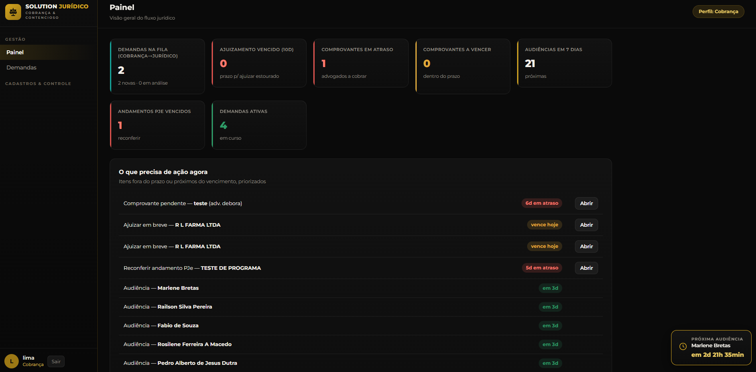The width and height of the screenshot is (756, 372).
Task: Click Audiência — Fabio de Souza row text
Action: (x=161, y=326)
